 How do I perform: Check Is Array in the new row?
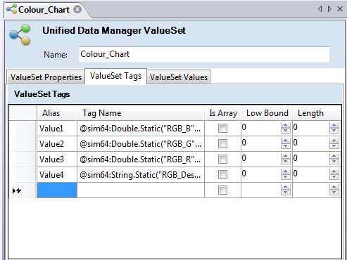tap(222, 190)
